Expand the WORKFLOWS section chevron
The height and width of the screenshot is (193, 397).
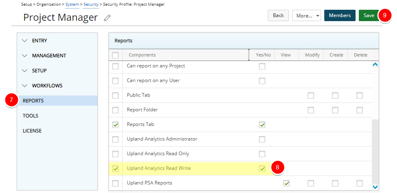click(25, 86)
